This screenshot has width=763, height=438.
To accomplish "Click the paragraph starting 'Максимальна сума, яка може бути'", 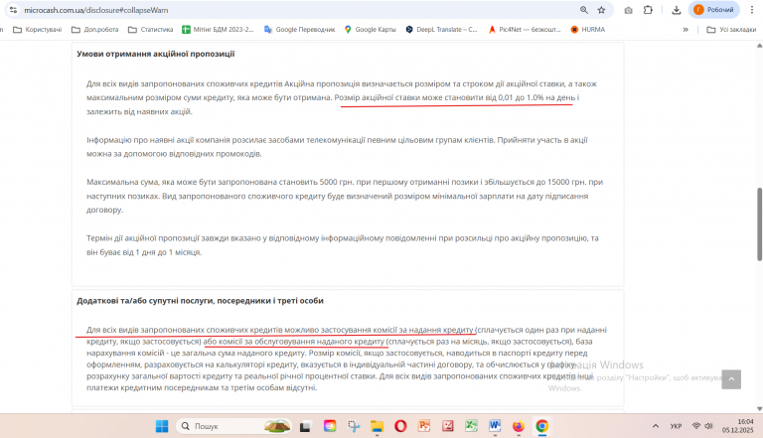I will (345, 196).
